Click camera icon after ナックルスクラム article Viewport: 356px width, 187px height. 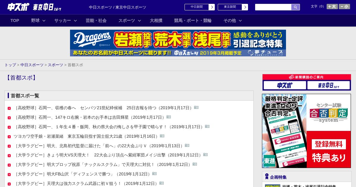coord(195,164)
